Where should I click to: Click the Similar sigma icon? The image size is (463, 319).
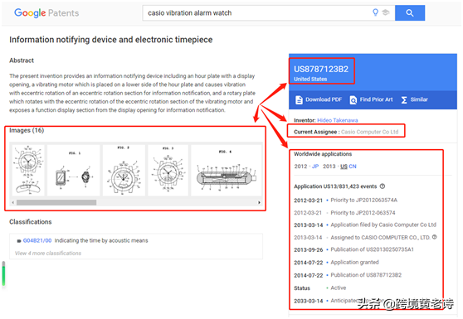click(404, 100)
